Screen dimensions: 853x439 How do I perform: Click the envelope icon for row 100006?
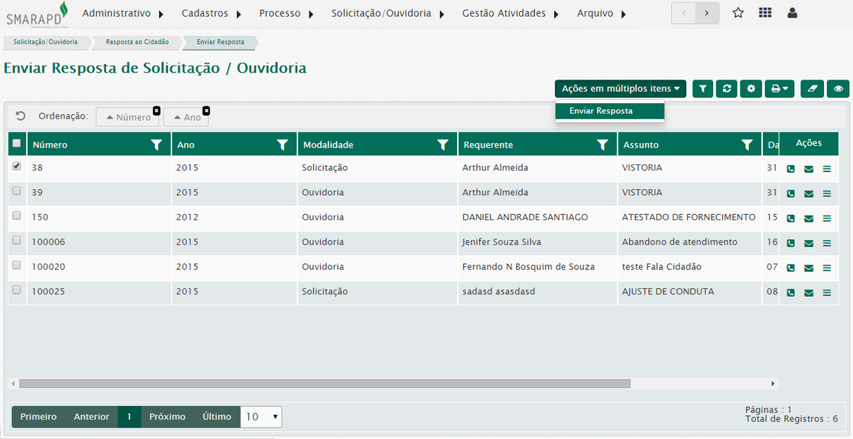click(809, 243)
